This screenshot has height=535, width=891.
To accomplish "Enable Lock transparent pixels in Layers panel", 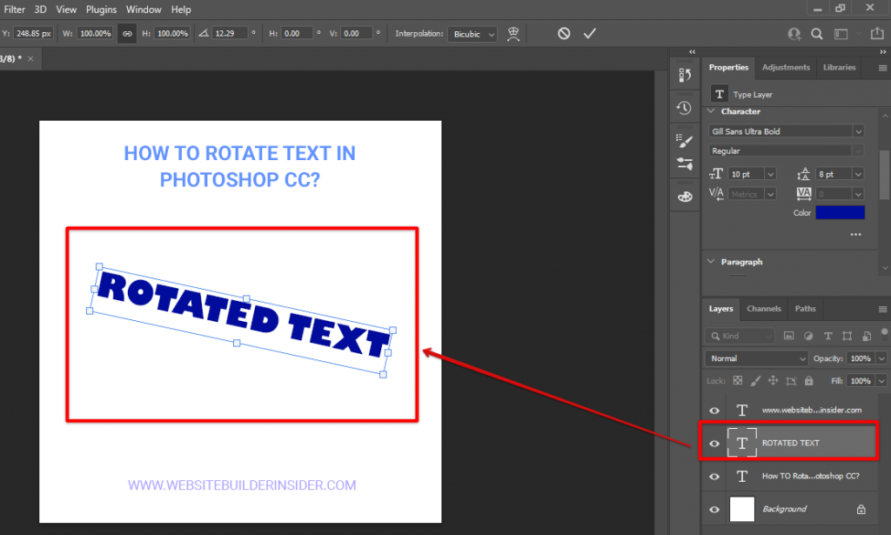I will [739, 380].
